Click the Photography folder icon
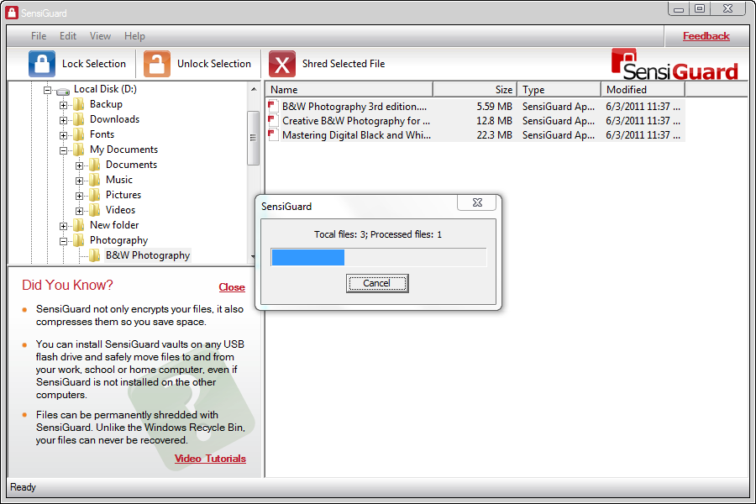 (x=79, y=240)
